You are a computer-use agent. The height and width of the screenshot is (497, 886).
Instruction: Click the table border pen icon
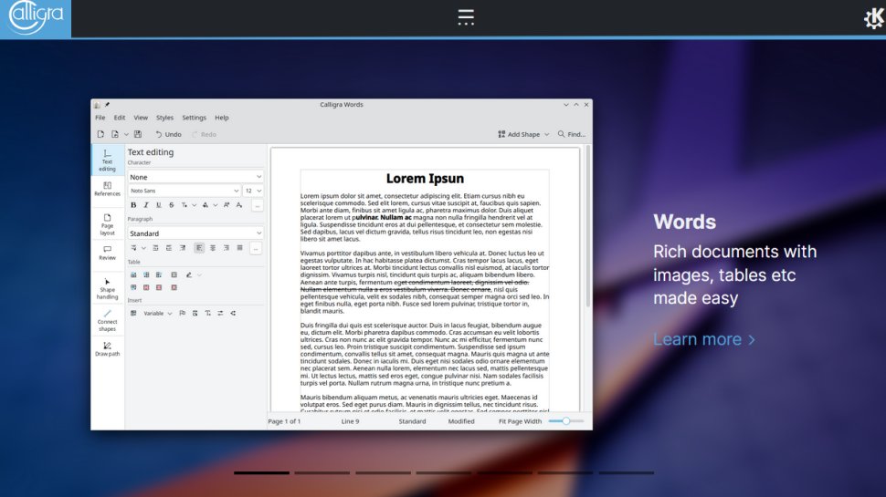click(x=189, y=274)
